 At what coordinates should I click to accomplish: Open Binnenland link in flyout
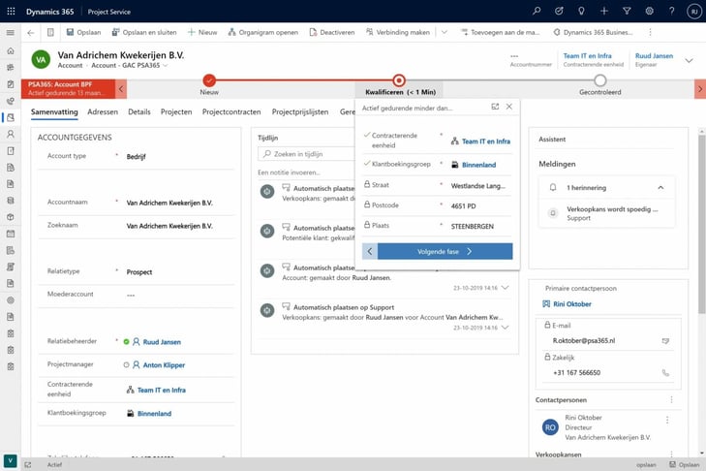[478, 165]
